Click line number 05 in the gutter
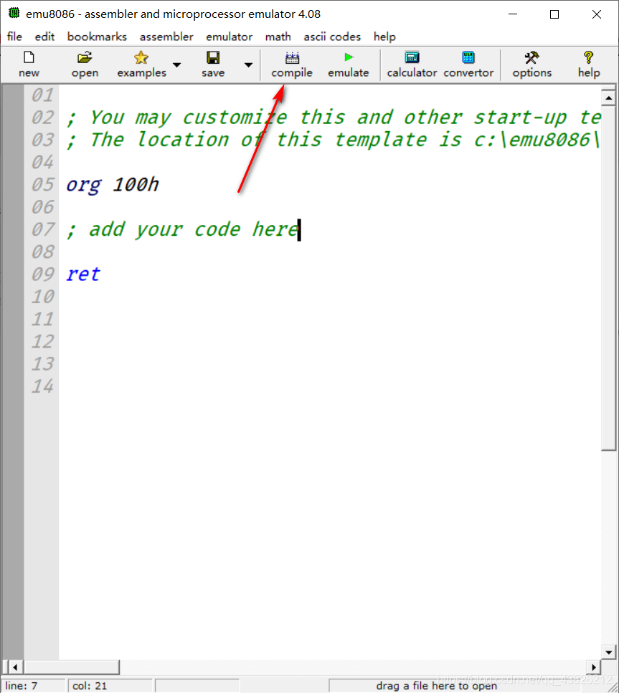 (42, 184)
